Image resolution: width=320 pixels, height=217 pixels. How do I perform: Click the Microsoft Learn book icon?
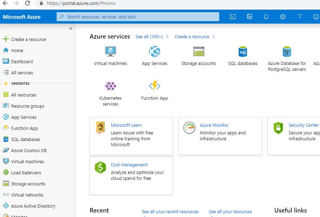(x=100, y=127)
